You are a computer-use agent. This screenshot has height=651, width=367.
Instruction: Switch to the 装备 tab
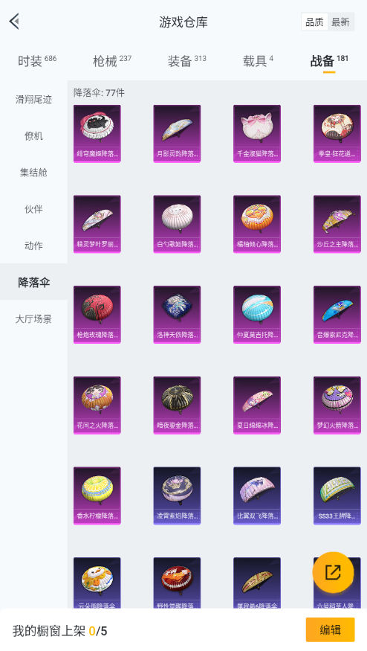click(186, 61)
